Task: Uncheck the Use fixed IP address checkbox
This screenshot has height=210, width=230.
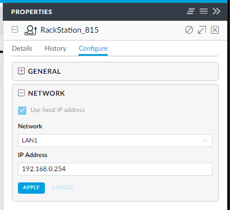Action: click(x=22, y=110)
